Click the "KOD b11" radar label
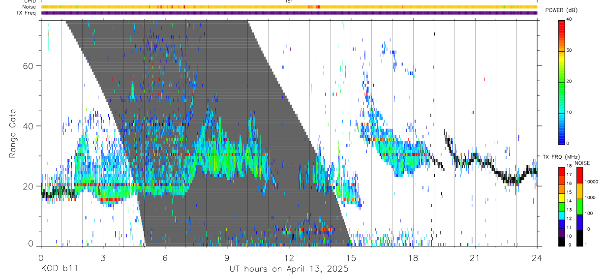The height and width of the screenshot is (279, 604). point(59,269)
